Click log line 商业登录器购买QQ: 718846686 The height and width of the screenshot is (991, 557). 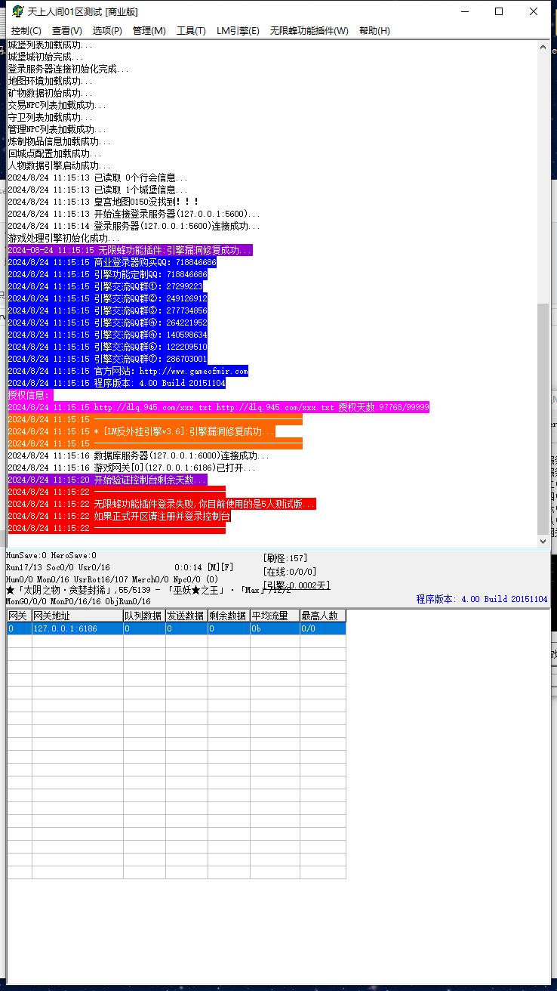point(112,262)
